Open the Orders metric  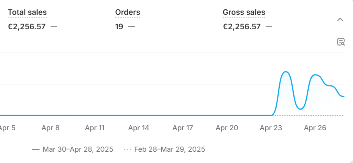point(128,12)
